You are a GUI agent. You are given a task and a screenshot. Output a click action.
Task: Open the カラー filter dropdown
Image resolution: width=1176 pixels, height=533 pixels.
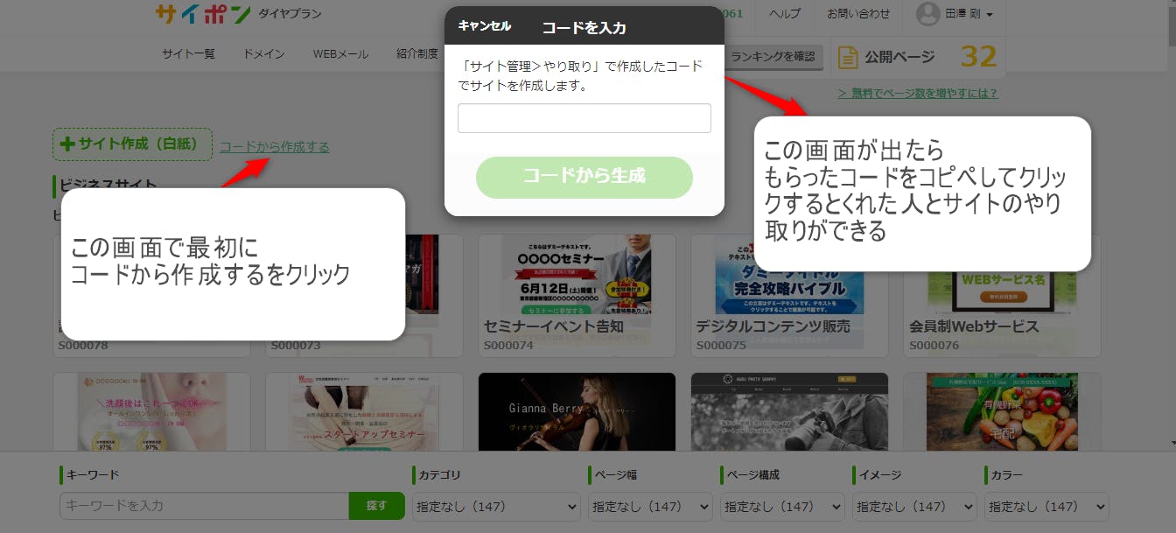coord(1046,506)
